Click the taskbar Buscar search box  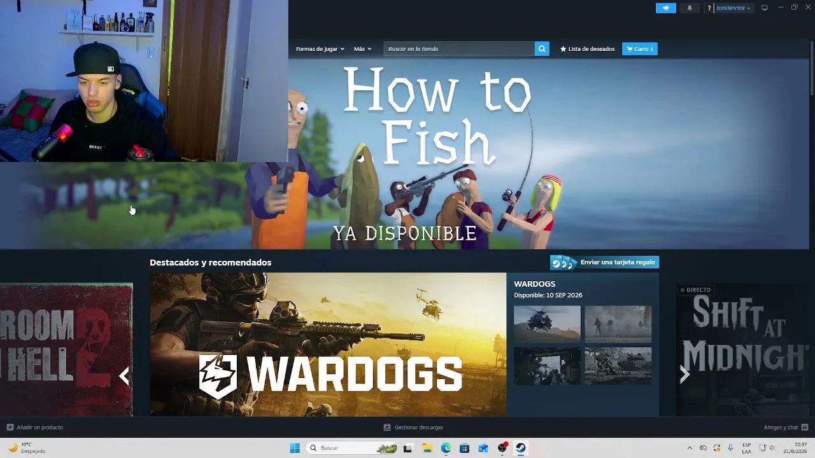point(352,448)
